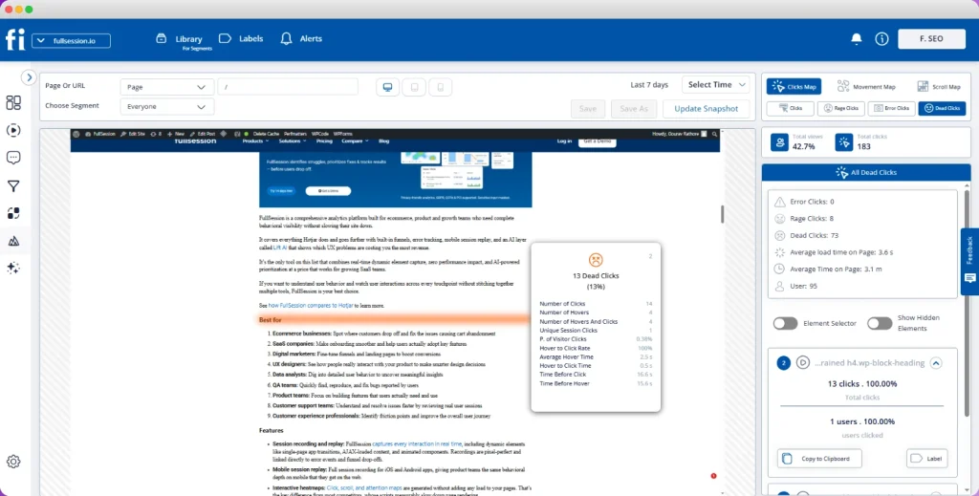The height and width of the screenshot is (496, 979).
Task: Toggle the Show Hidden Elements switch
Action: [880, 323]
